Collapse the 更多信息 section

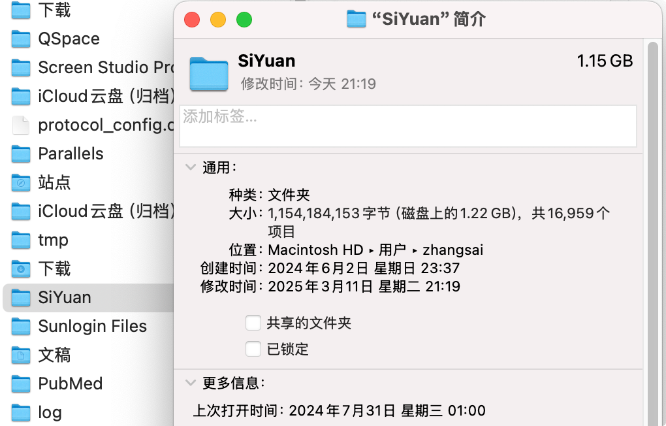coord(191,382)
